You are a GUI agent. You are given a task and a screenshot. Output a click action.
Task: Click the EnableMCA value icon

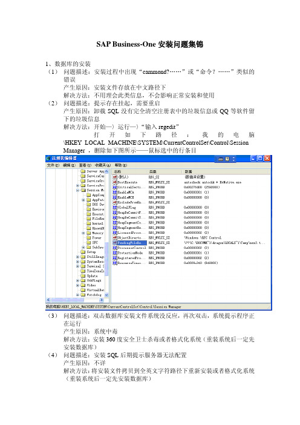[115, 192]
